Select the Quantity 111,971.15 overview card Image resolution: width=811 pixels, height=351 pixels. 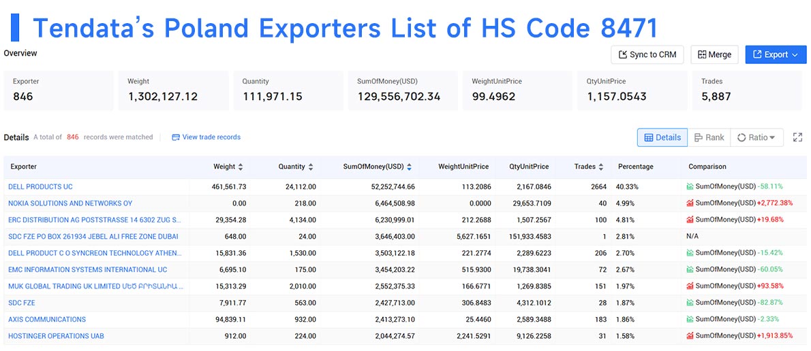click(x=288, y=91)
